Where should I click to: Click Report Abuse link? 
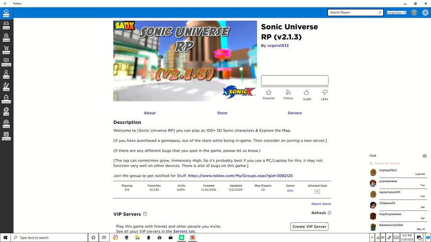(x=321, y=204)
